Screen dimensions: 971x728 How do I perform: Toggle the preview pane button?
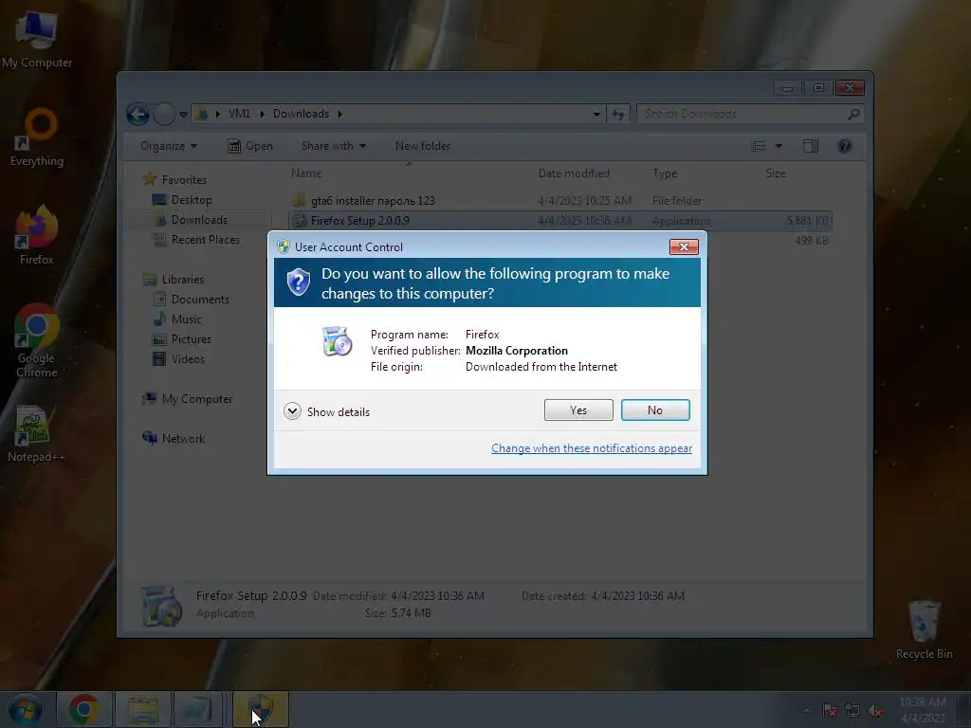(811, 146)
